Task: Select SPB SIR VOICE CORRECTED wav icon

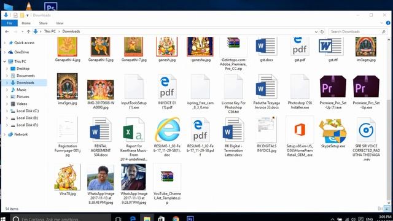Action: tap(366, 130)
